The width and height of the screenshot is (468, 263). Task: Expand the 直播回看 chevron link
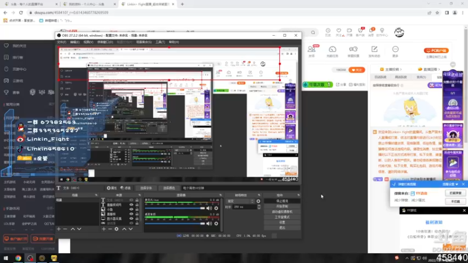tap(439, 69)
